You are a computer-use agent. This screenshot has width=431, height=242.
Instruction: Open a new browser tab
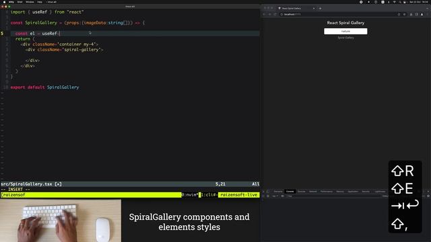321,8
